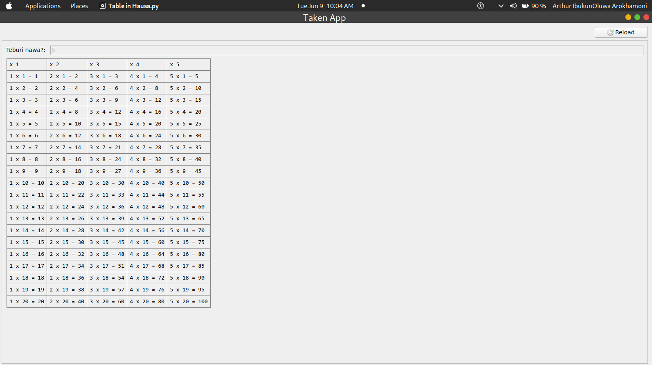Click the cell 5 x 19 = 95

coord(189,290)
